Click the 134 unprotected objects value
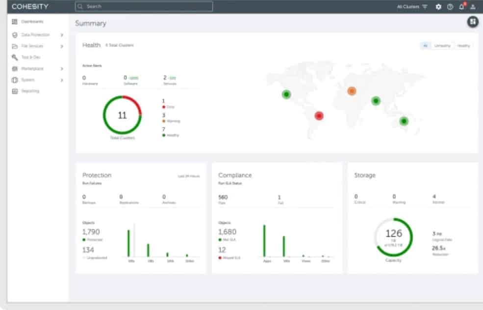Image resolution: width=483 pixels, height=310 pixels. (88, 250)
